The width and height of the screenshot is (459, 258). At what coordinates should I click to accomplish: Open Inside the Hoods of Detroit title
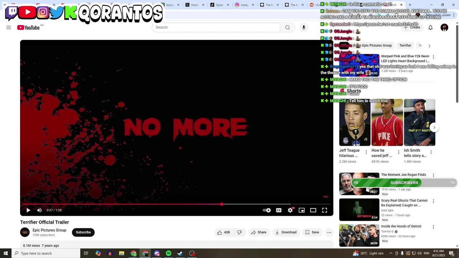point(401,226)
